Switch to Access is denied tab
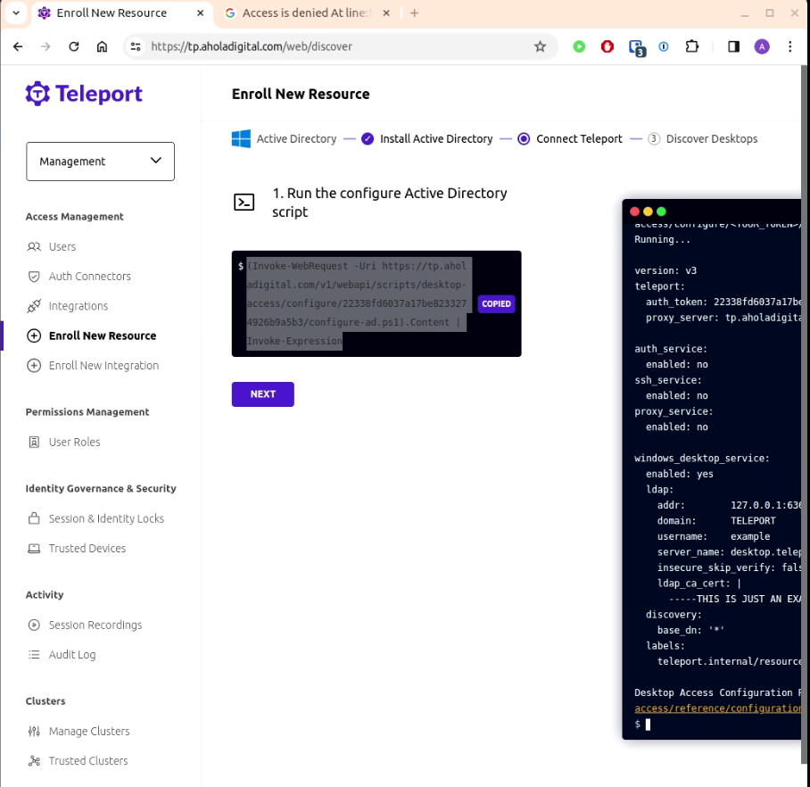Screen dimensions: 810x787 307,12
